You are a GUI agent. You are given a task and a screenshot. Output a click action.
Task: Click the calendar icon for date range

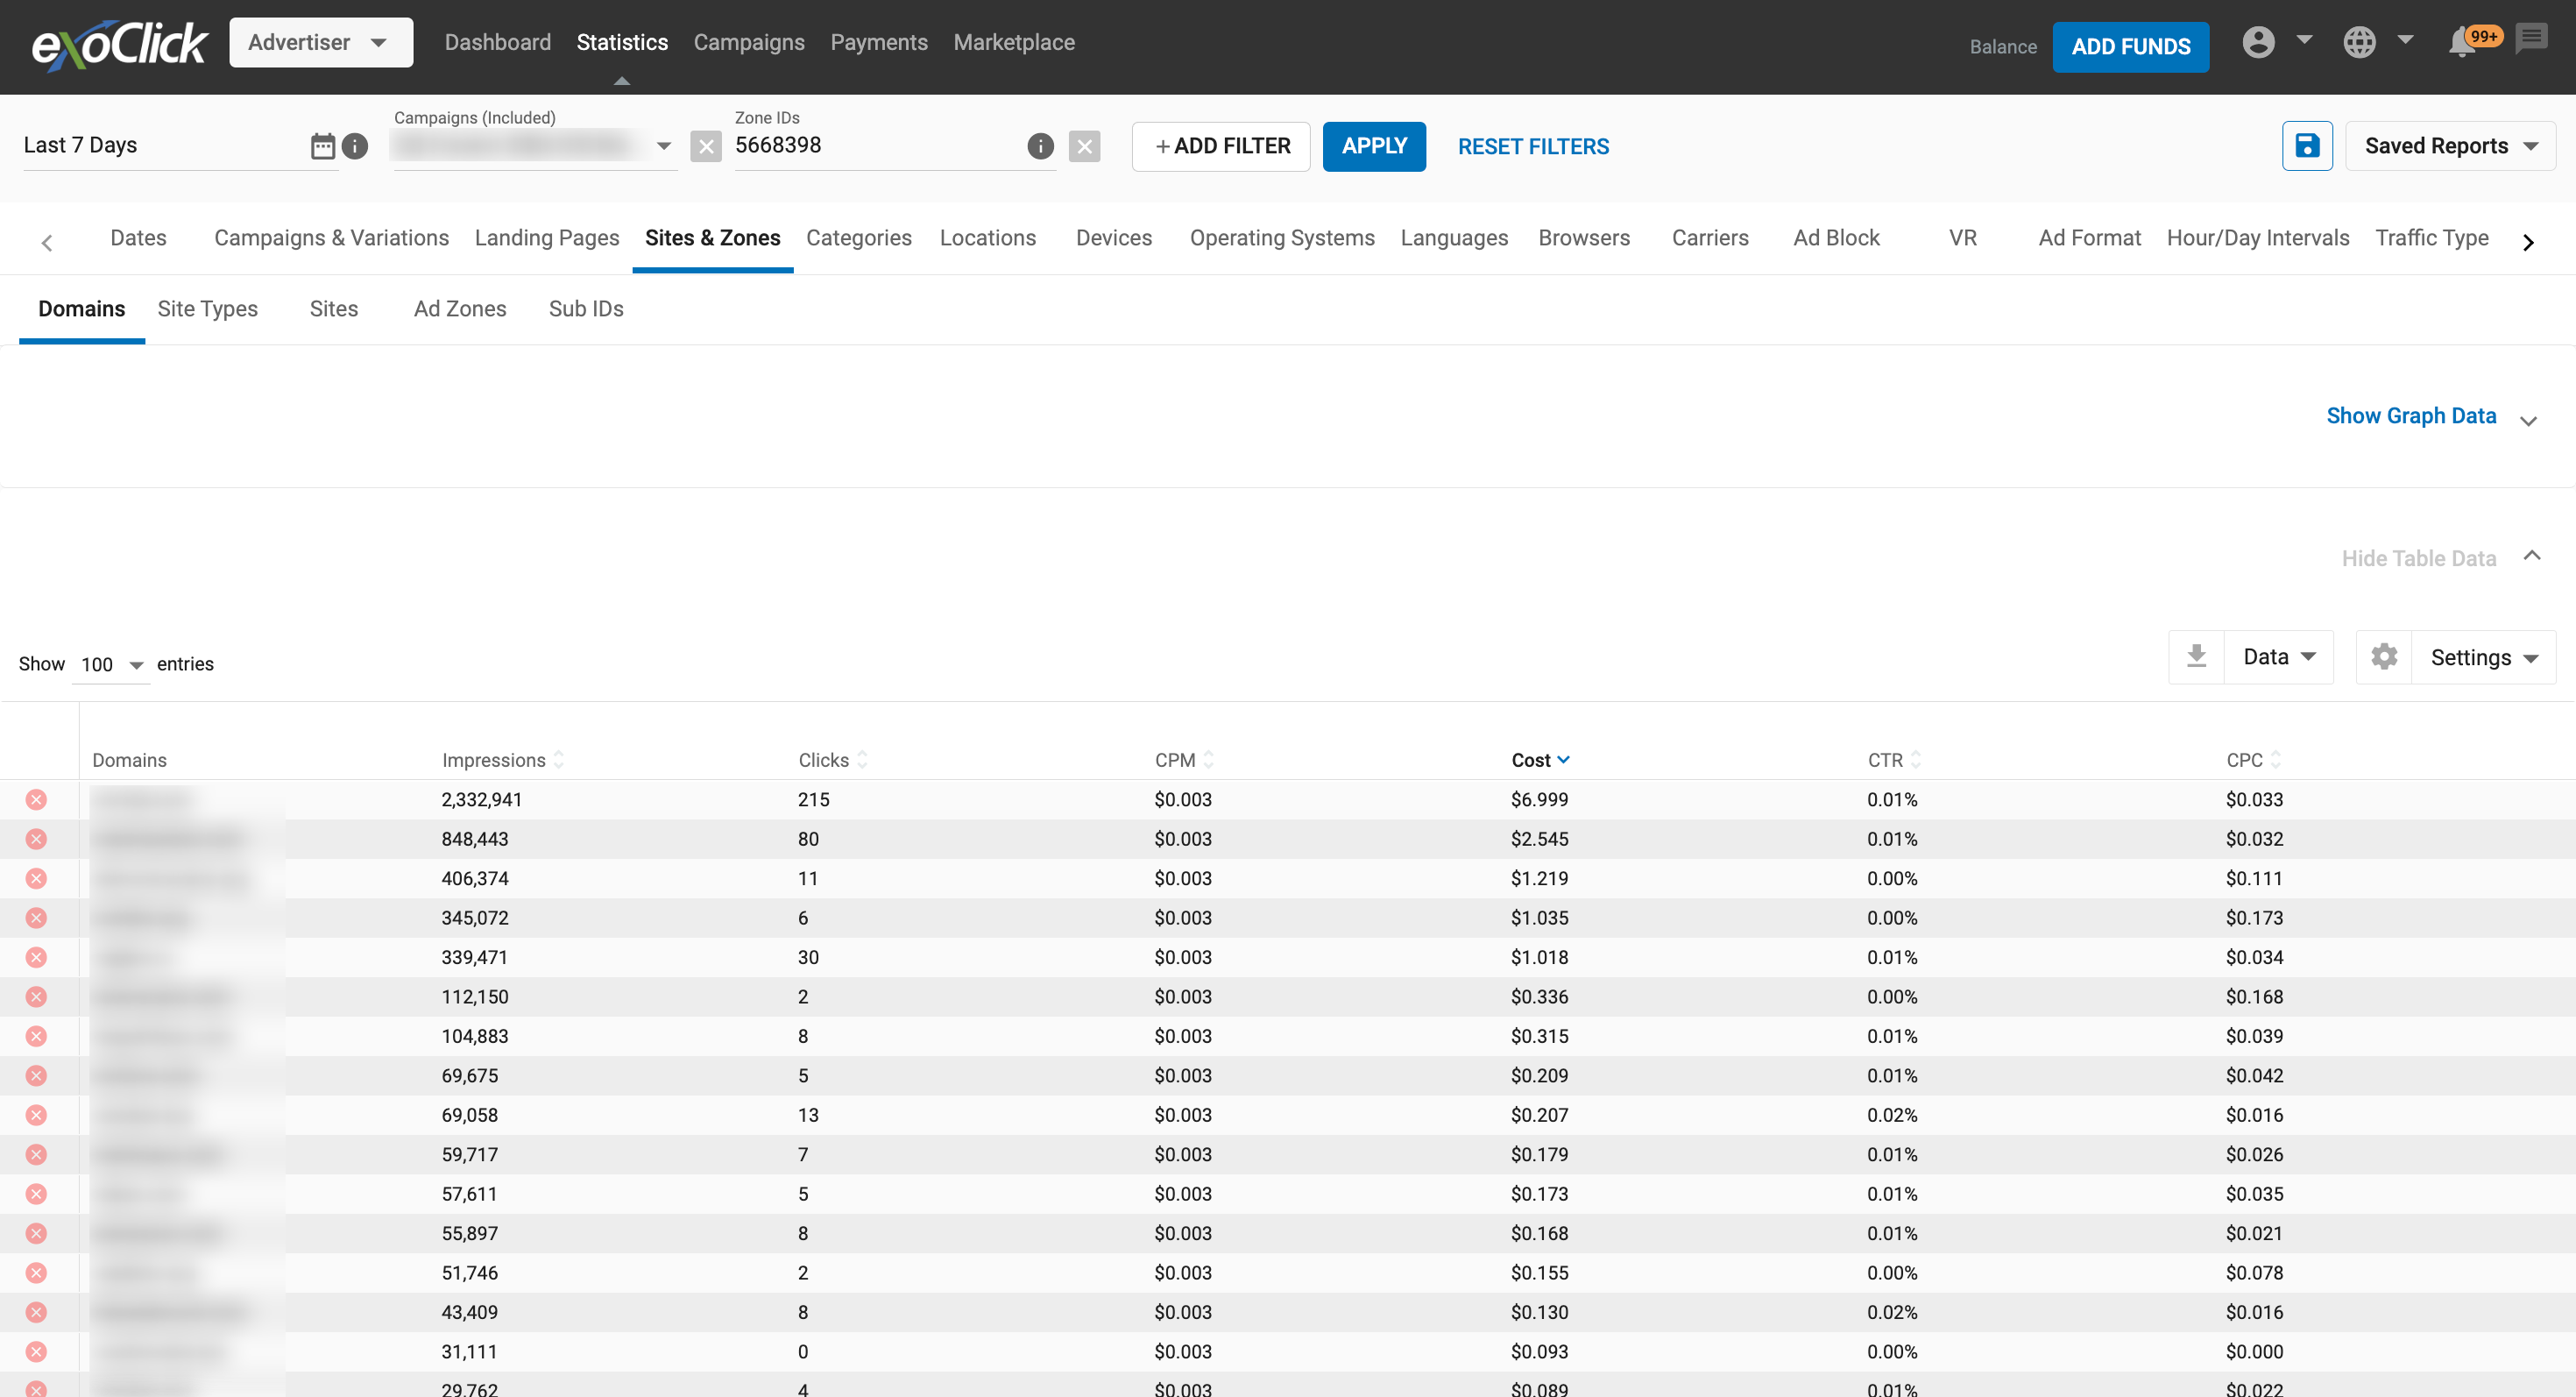(x=322, y=146)
